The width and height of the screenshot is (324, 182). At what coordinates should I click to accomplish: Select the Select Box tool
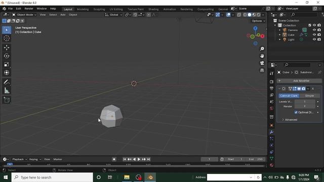7,30
